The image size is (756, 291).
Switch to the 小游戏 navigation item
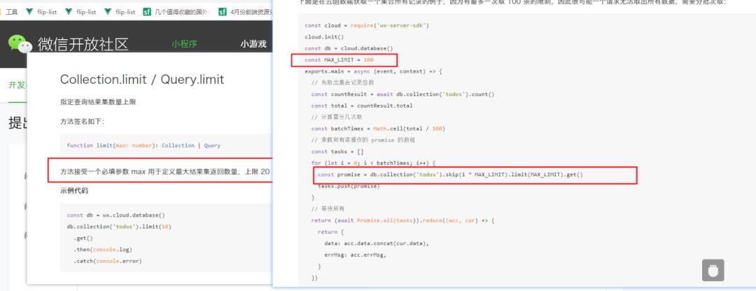click(x=253, y=44)
